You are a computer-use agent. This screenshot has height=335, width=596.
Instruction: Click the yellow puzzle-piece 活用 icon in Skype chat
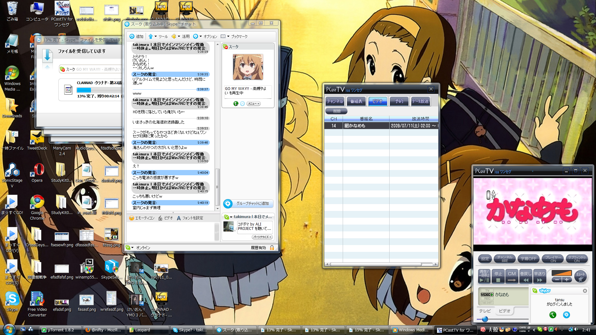click(x=174, y=36)
